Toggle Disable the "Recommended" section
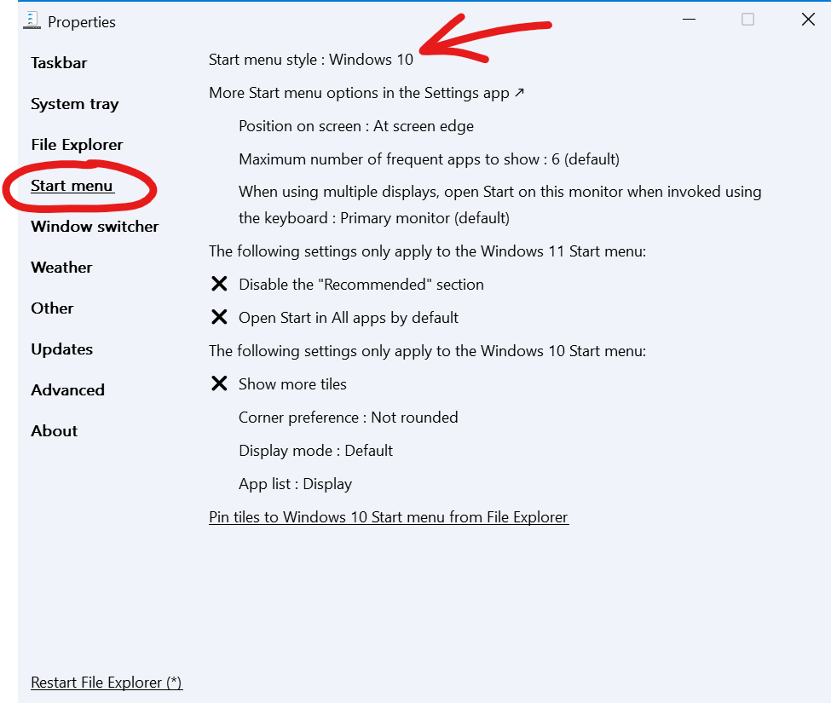Image resolution: width=831 pixels, height=703 pixels. click(x=347, y=285)
